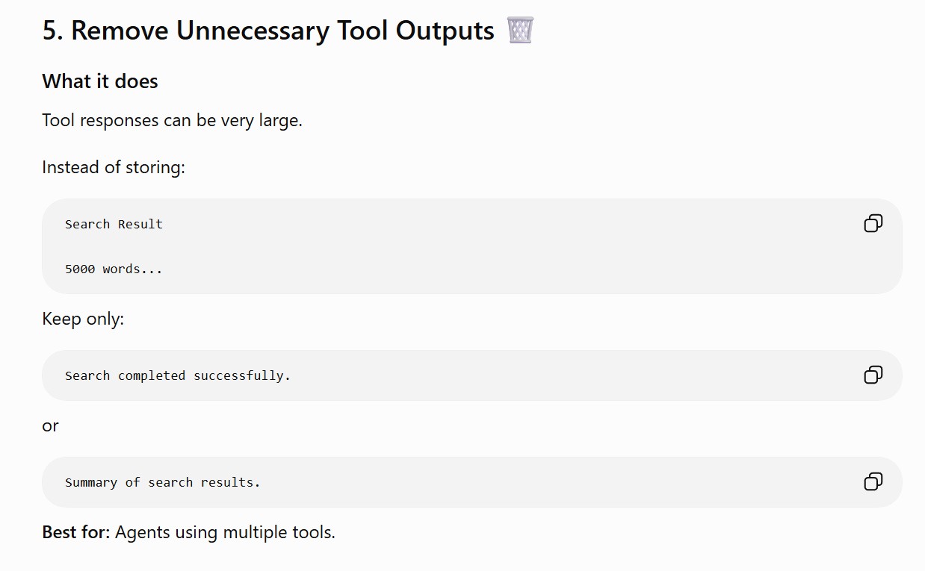The height and width of the screenshot is (571, 925).
Task: Copy the Search Result code block
Action: [x=873, y=223]
